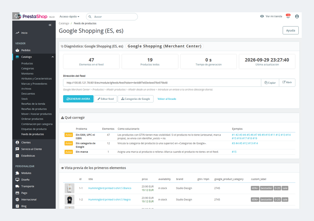314x221 pixels.
Task: Click Hummingbird printed t-shirt S Negro link
Action: [109, 200]
